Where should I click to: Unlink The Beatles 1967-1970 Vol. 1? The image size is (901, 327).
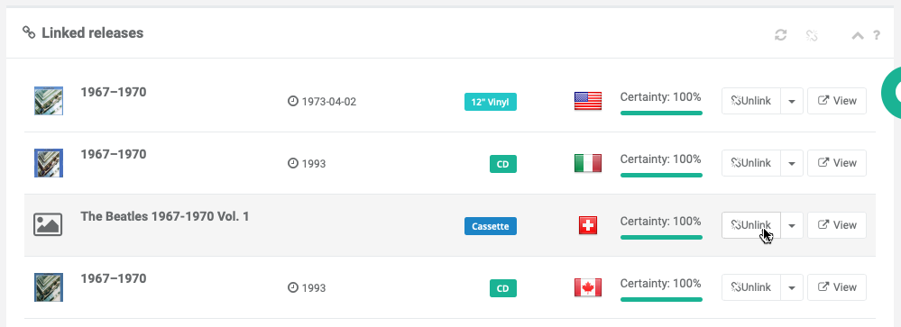click(x=751, y=225)
